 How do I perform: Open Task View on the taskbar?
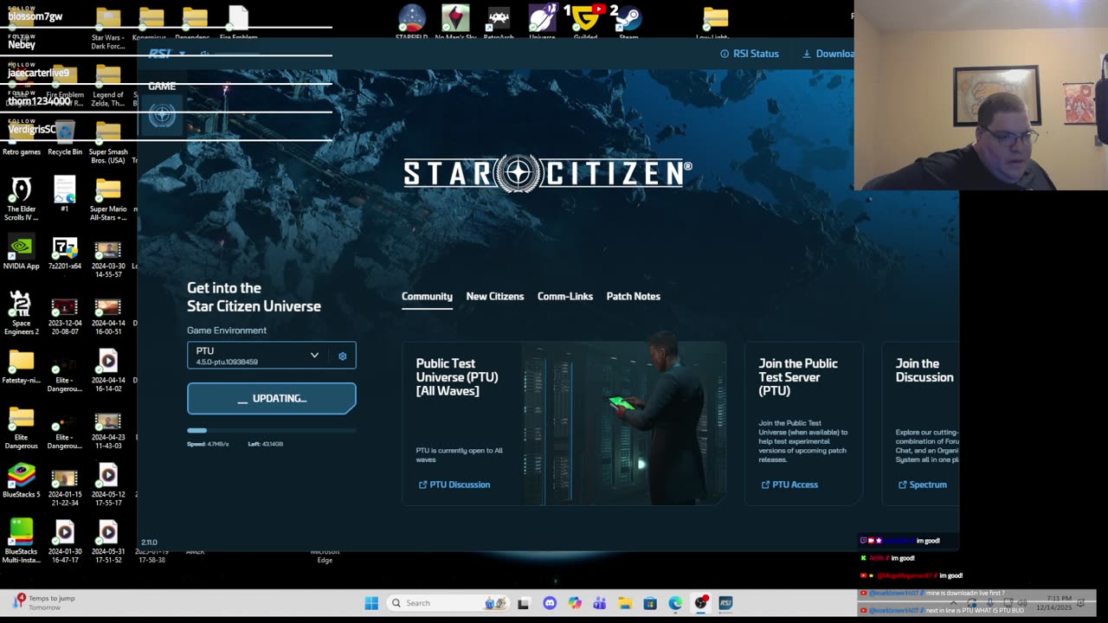[524, 603]
